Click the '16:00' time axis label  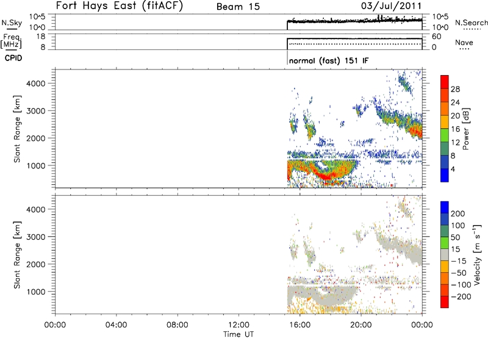tap(300, 325)
